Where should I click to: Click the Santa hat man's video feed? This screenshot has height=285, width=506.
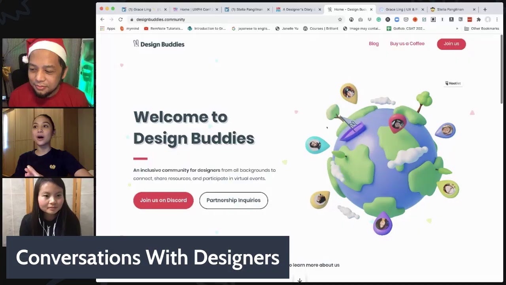point(48,72)
